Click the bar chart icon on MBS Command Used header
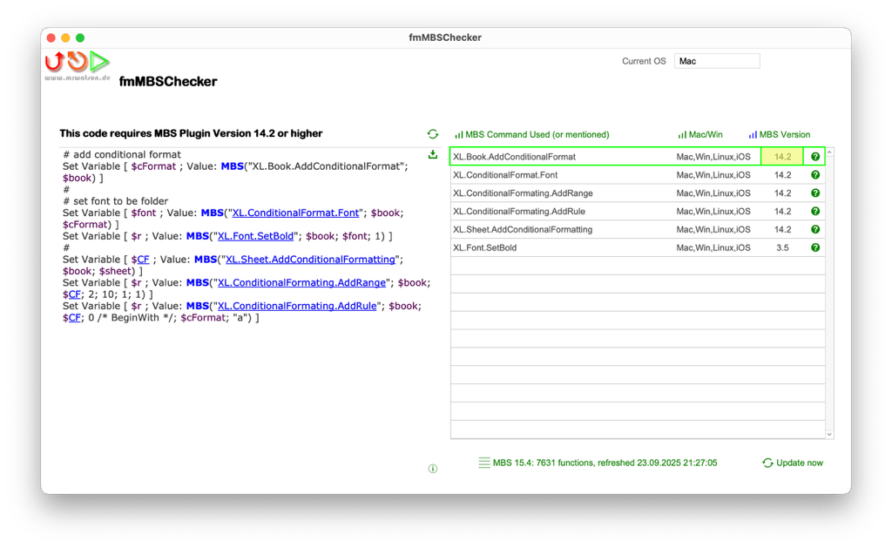 pyautogui.click(x=458, y=134)
